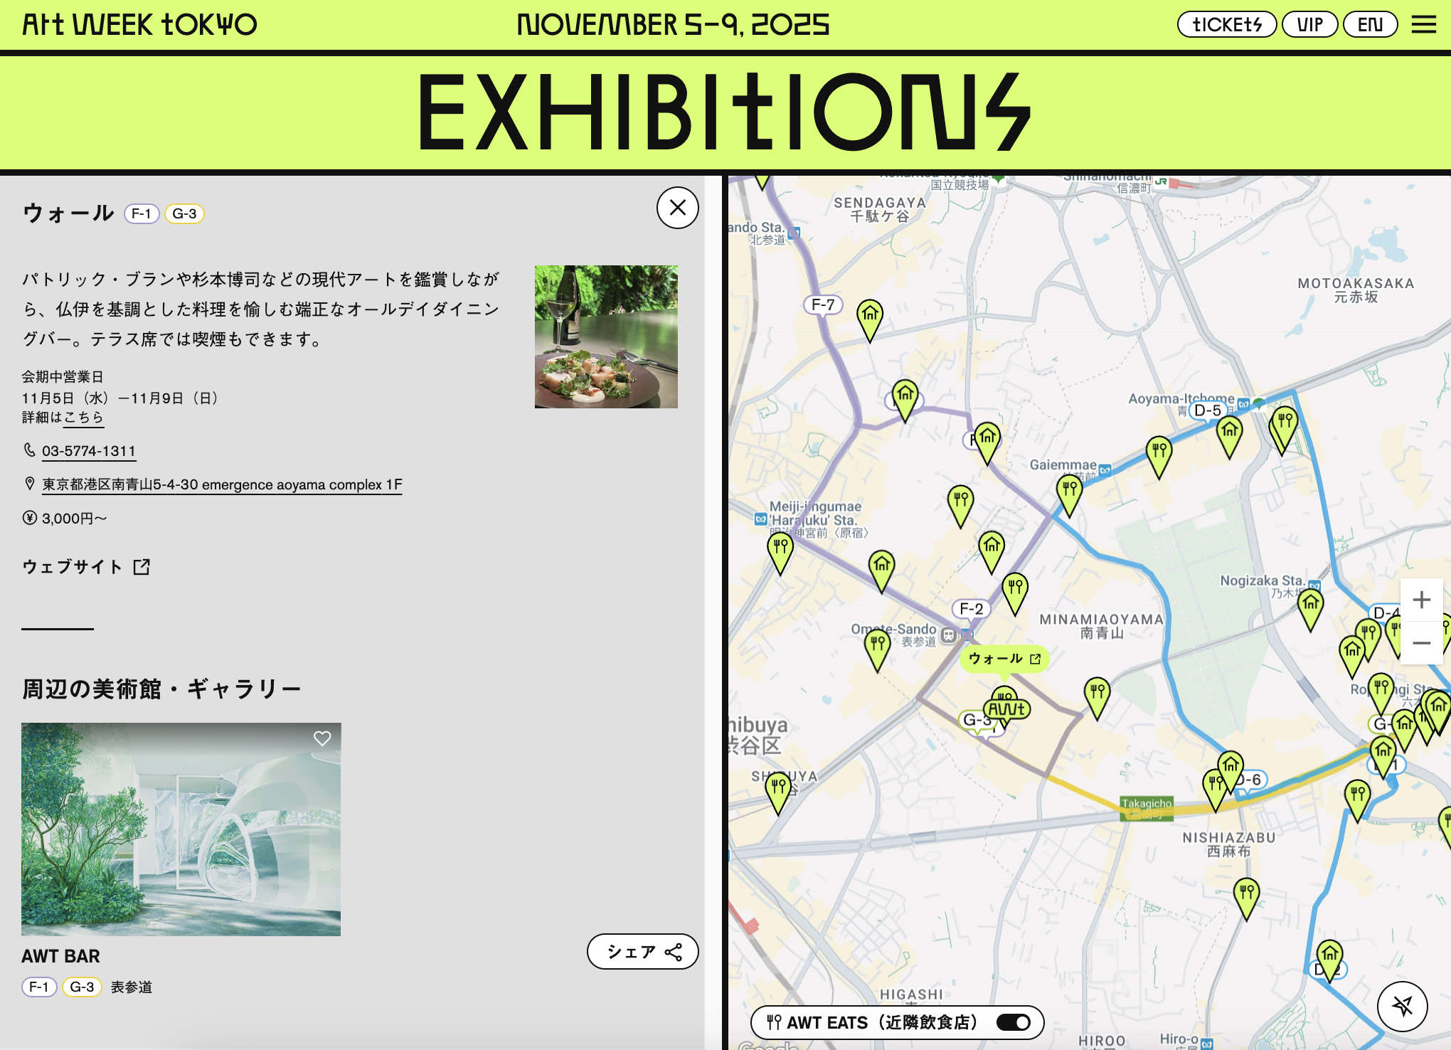Open the tICKEtS page
The width and height of the screenshot is (1451, 1050).
click(x=1227, y=25)
